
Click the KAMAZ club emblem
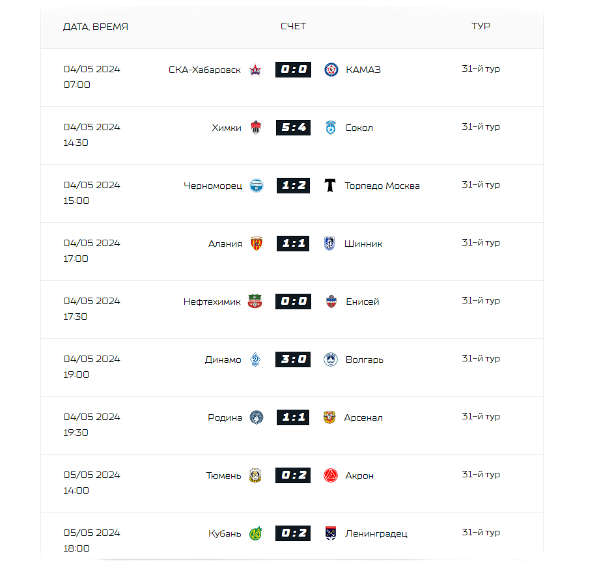[331, 70]
